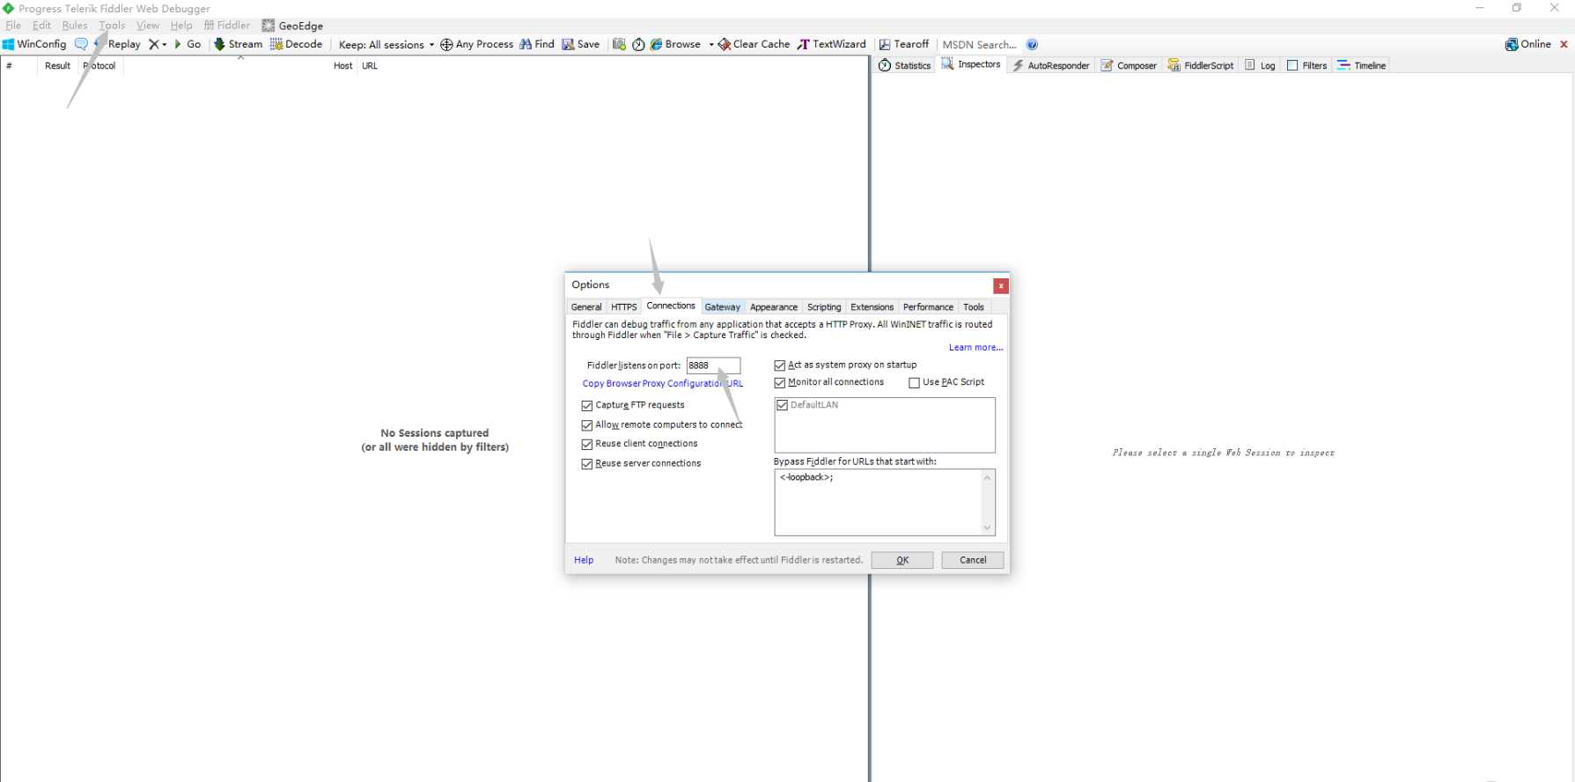Click the comment speech bubble icon
Screen dimensions: 1575x782
tap(81, 44)
